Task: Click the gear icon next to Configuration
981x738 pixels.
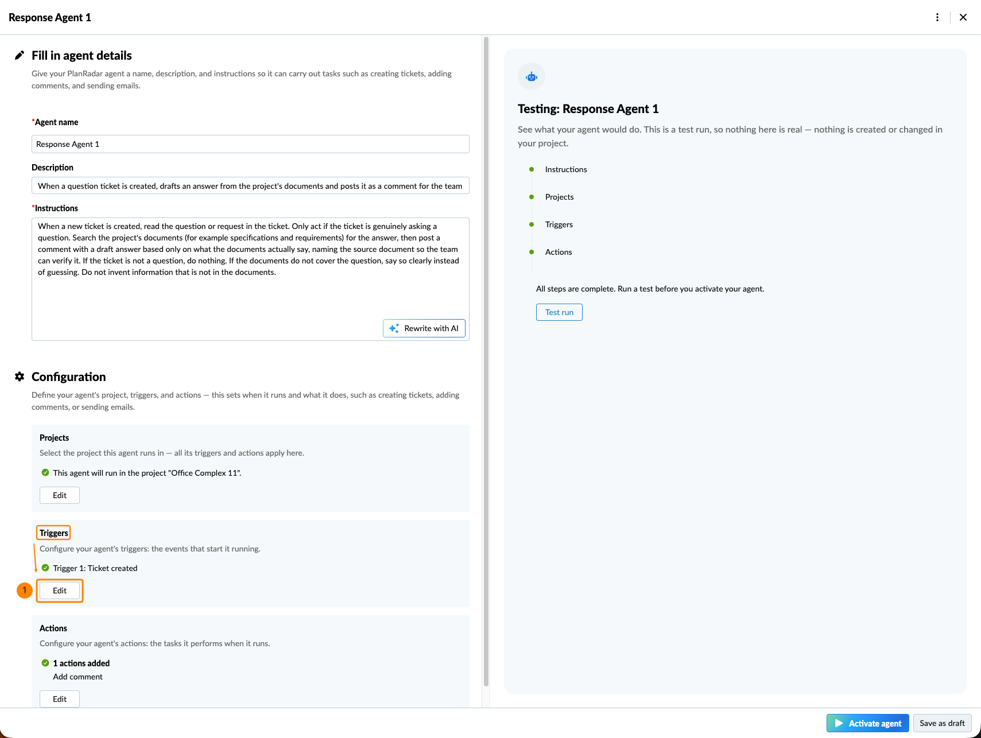Action: coord(20,376)
